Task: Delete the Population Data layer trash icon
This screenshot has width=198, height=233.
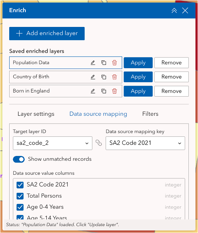Action: click(114, 63)
